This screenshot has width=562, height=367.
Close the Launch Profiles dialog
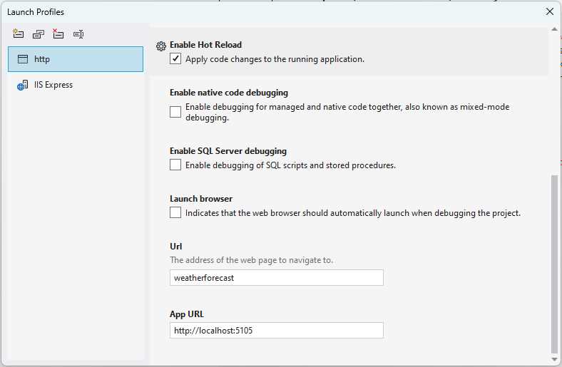click(x=549, y=11)
